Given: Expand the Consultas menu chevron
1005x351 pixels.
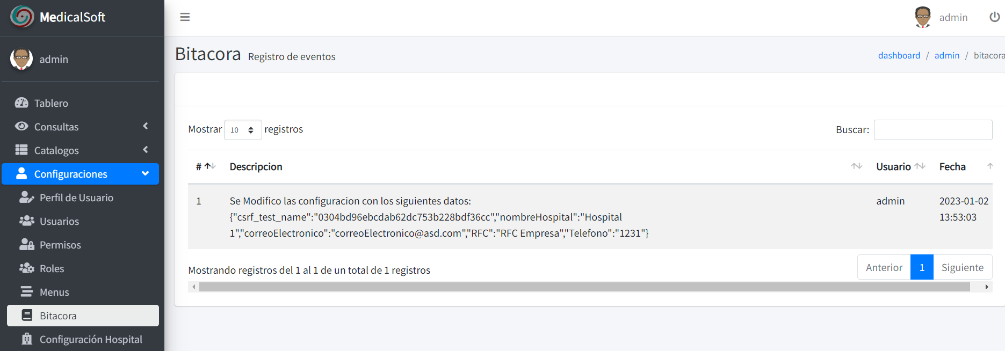Looking at the screenshot, I should pyautogui.click(x=146, y=126).
